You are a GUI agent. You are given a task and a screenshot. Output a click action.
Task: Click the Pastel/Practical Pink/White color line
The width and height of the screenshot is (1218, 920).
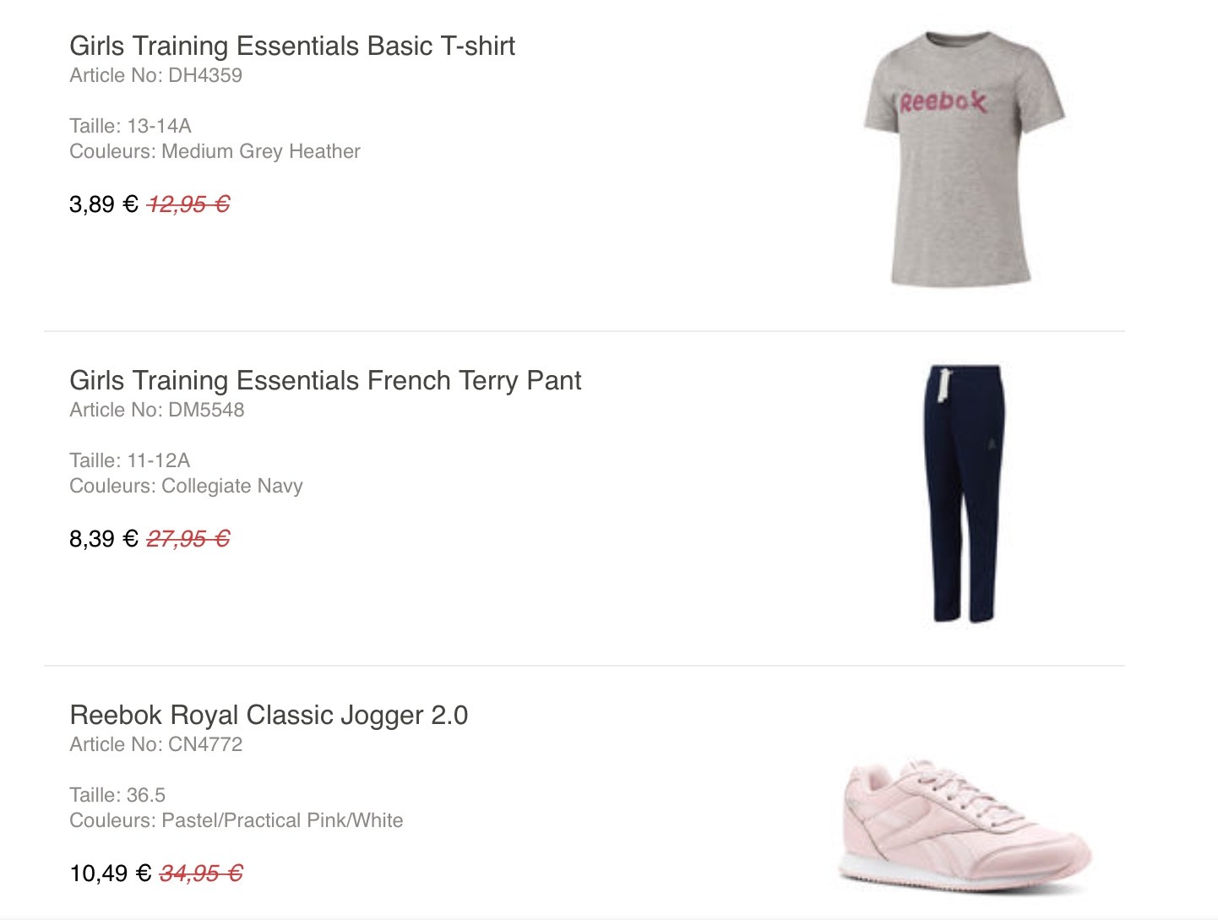(x=236, y=820)
